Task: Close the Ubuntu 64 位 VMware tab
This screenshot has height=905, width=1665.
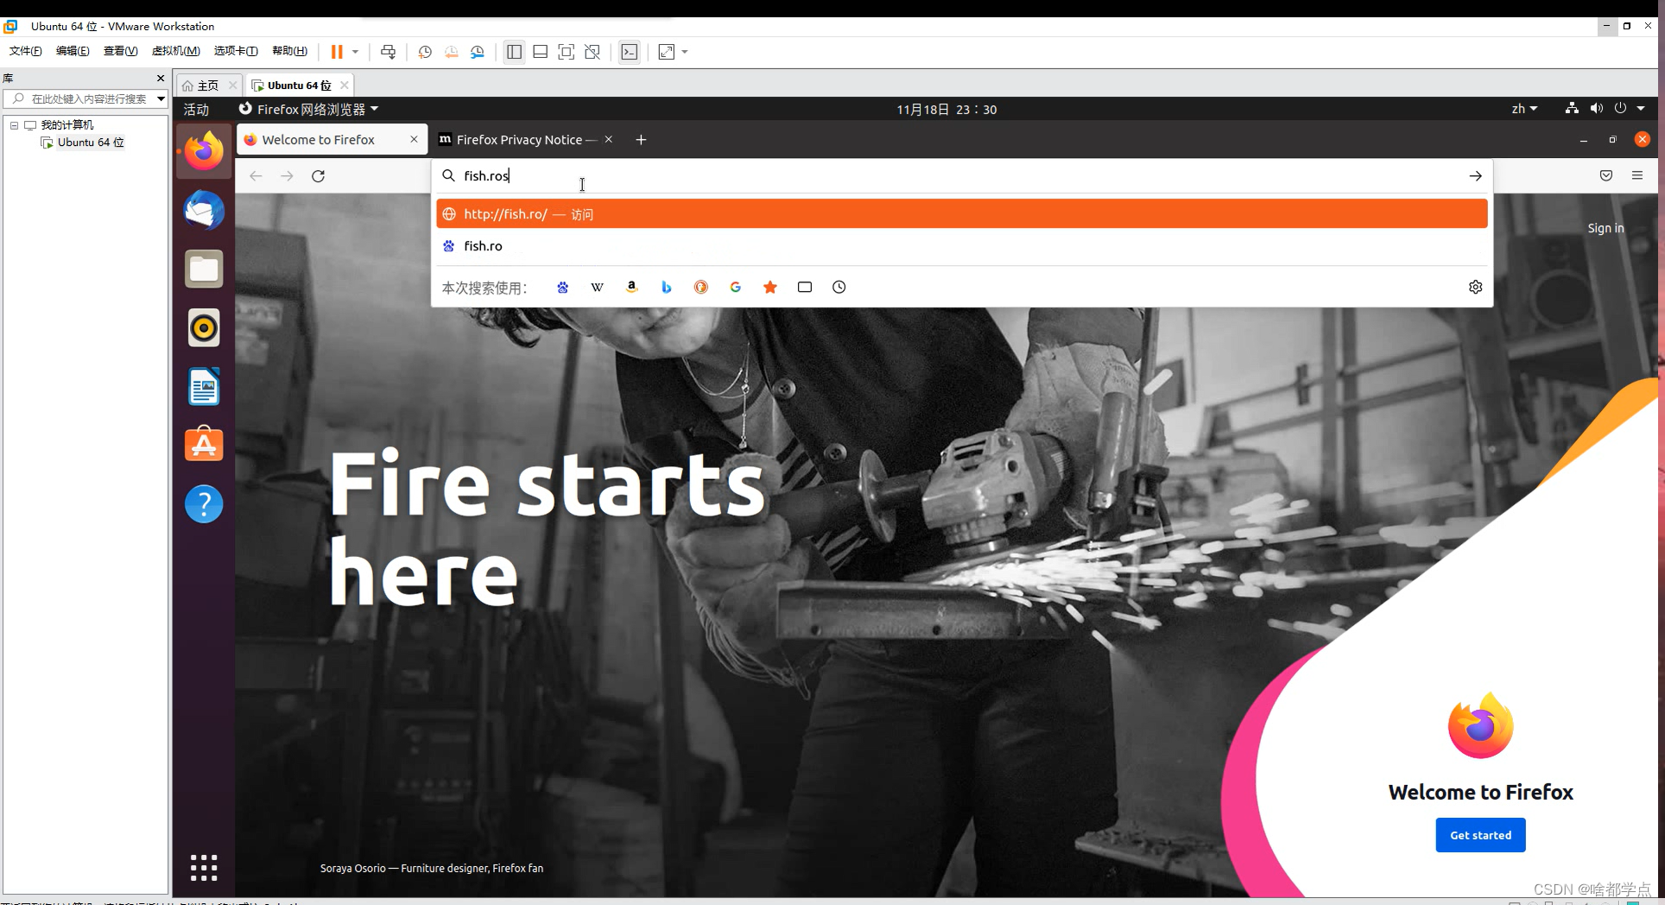Action: [x=345, y=85]
